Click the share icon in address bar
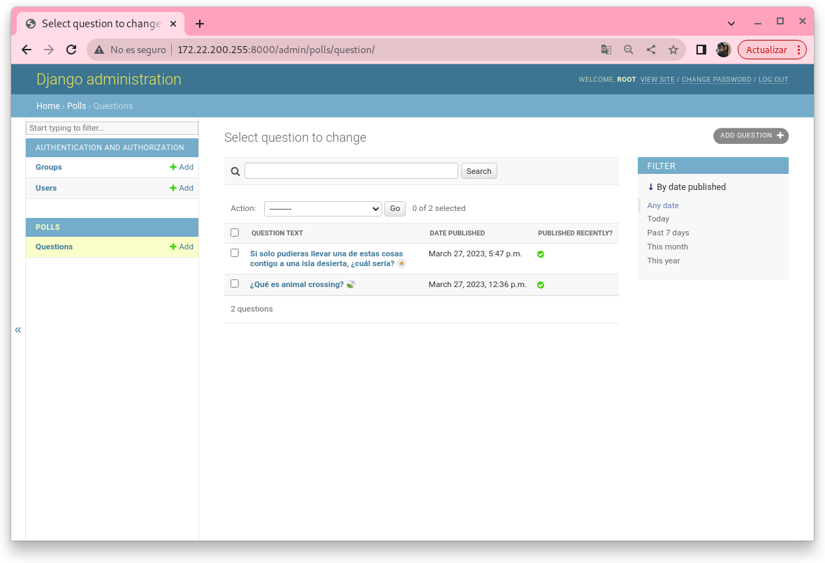 point(650,50)
